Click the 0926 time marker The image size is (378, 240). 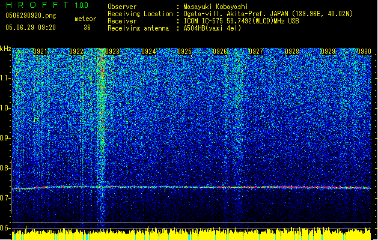(x=220, y=52)
